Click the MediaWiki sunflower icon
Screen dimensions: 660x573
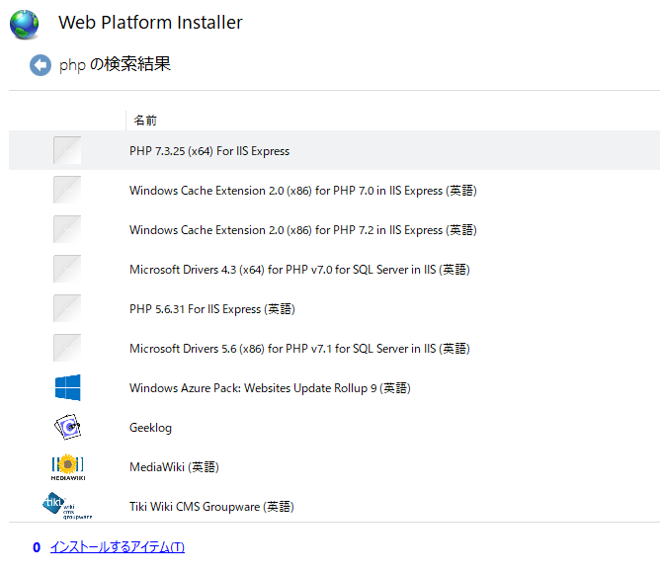pos(67,466)
